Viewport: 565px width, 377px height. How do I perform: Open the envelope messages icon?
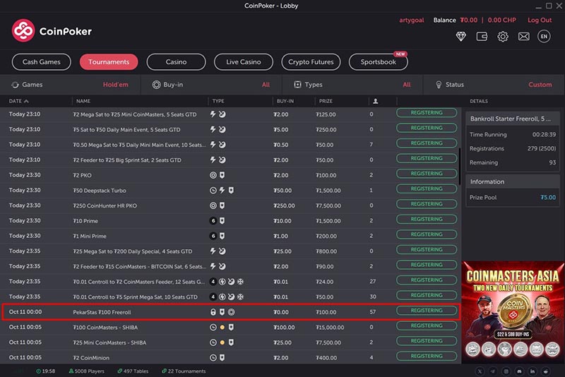tap(523, 37)
